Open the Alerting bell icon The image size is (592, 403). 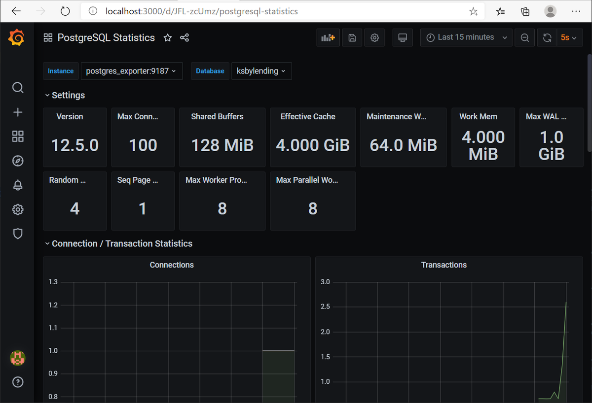(x=18, y=185)
